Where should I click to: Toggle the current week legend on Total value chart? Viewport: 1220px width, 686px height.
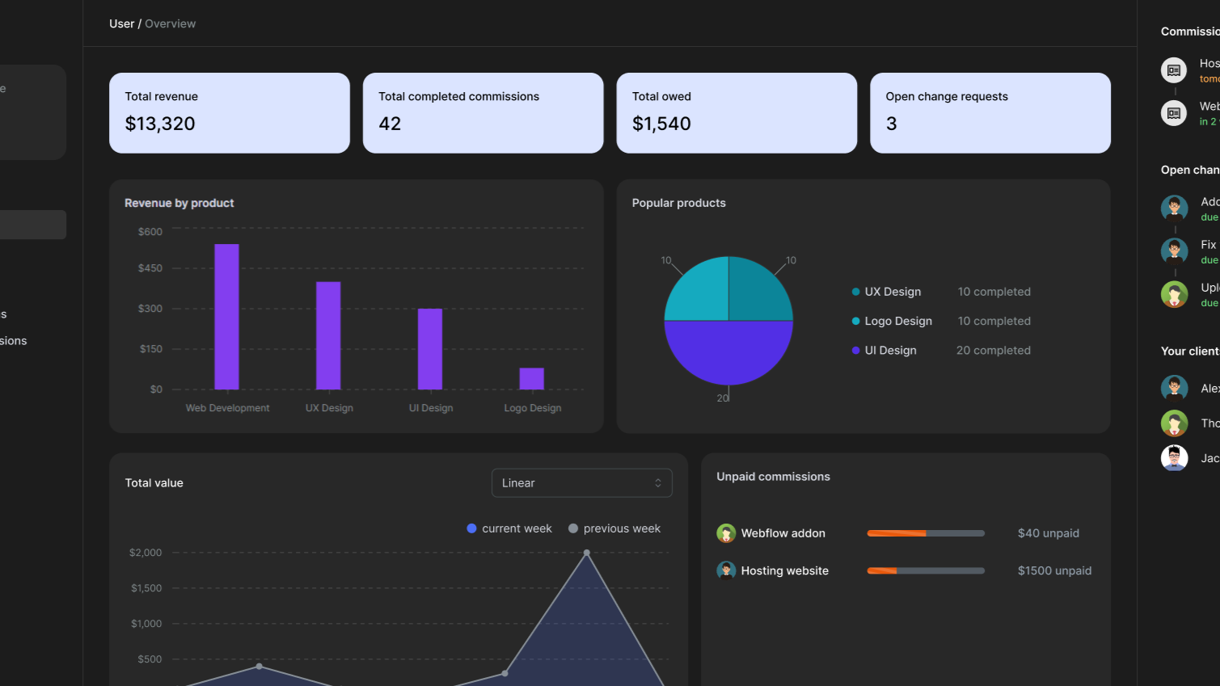point(509,528)
